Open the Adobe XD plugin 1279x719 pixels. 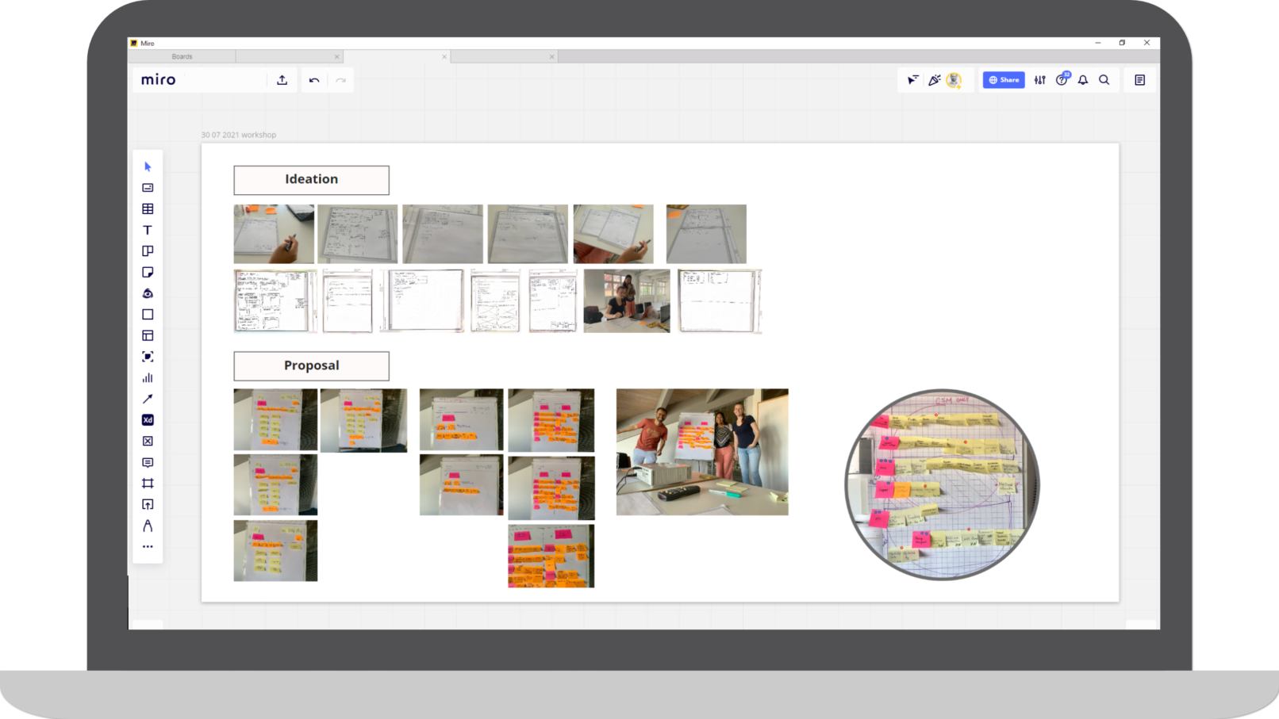tap(148, 420)
